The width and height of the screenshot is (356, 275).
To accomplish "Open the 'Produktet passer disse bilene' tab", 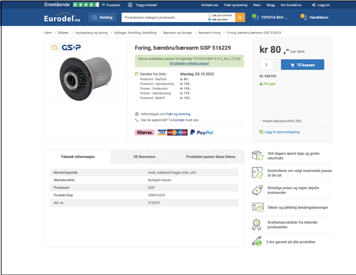I will [x=210, y=156].
